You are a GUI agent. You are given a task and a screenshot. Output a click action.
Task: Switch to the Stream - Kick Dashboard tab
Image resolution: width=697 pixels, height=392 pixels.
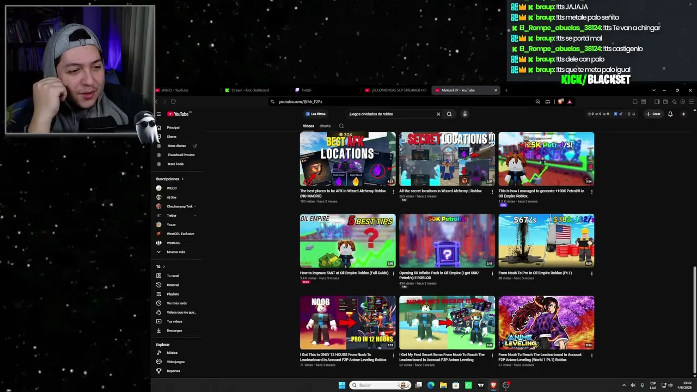255,90
